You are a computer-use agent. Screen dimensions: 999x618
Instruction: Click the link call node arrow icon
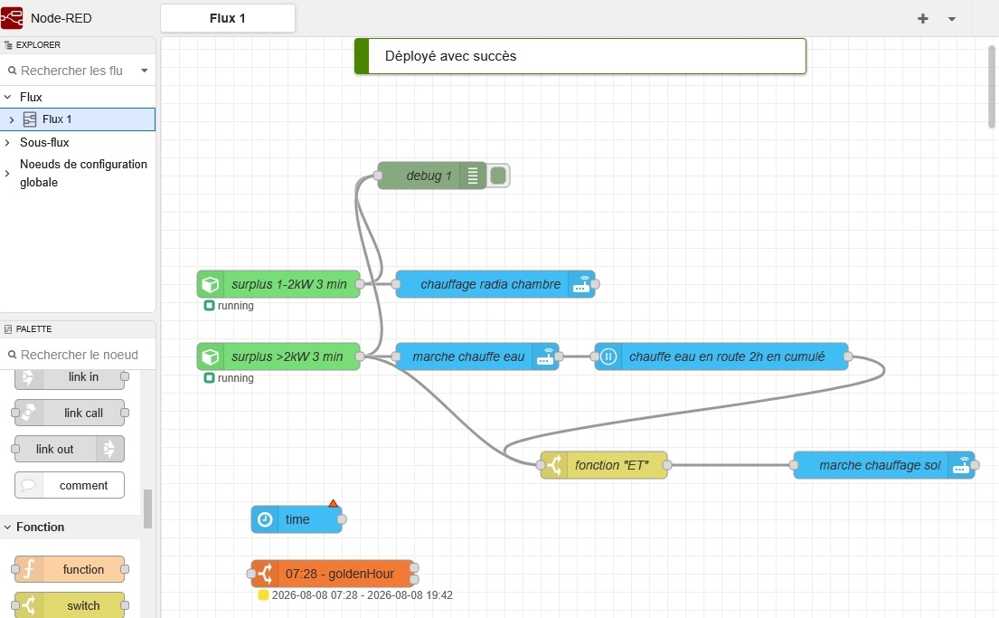coord(28,413)
